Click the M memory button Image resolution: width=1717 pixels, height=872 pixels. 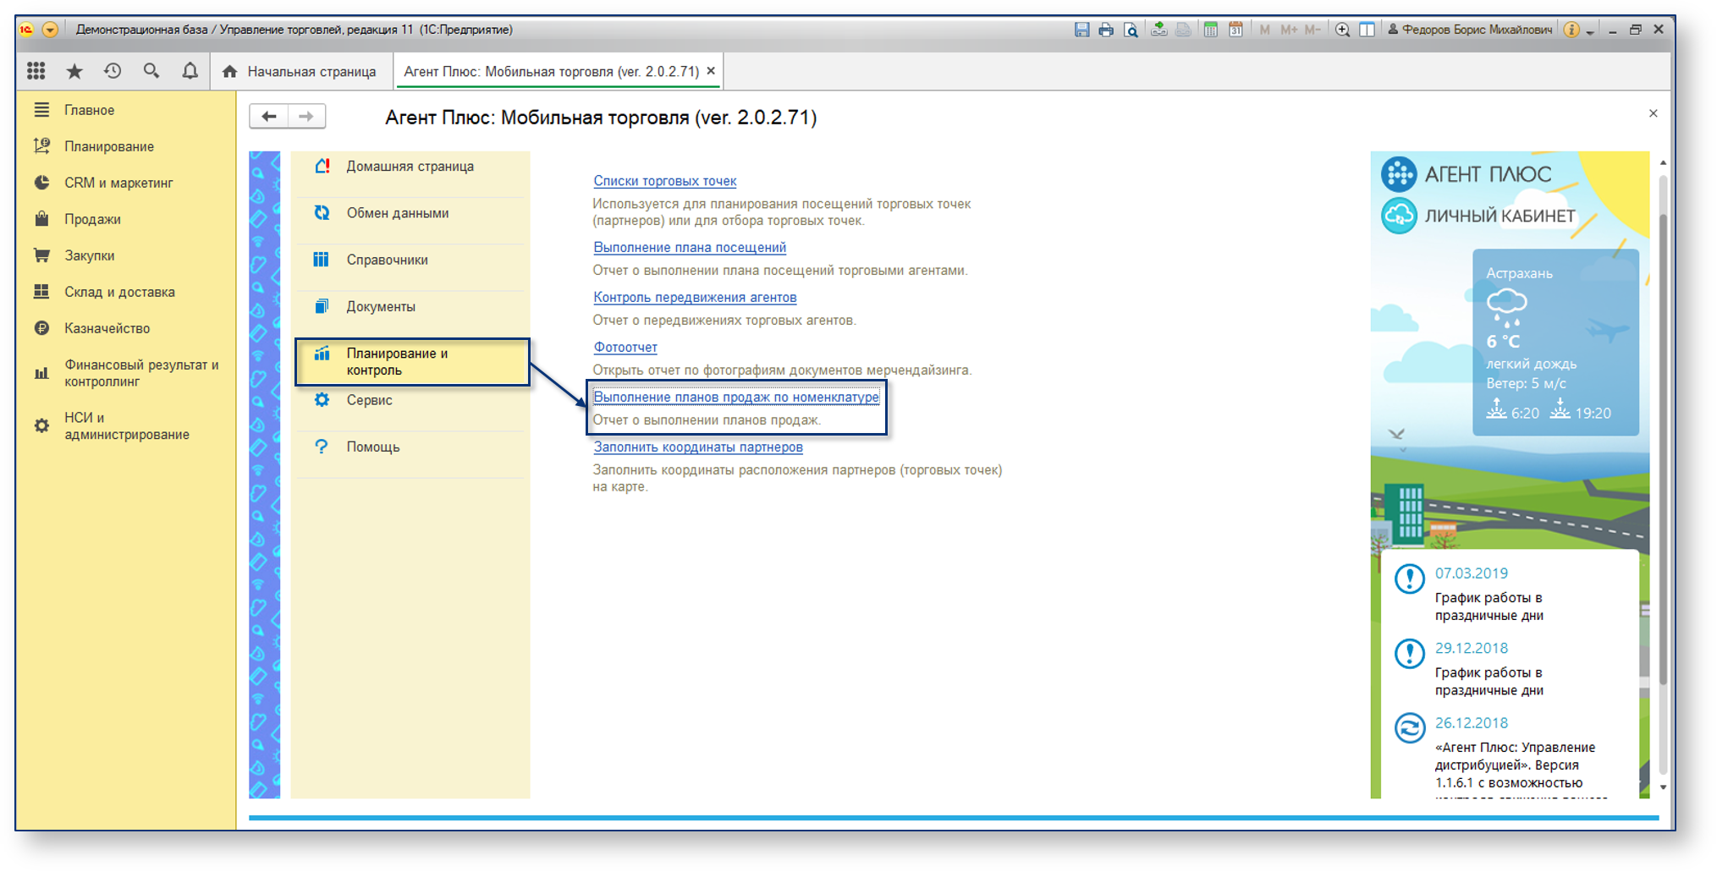tap(1264, 30)
